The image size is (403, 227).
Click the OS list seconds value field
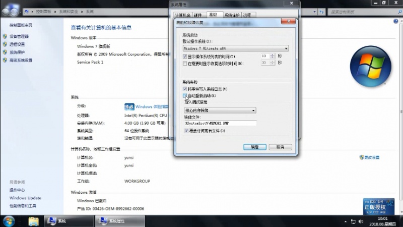tap(265, 56)
